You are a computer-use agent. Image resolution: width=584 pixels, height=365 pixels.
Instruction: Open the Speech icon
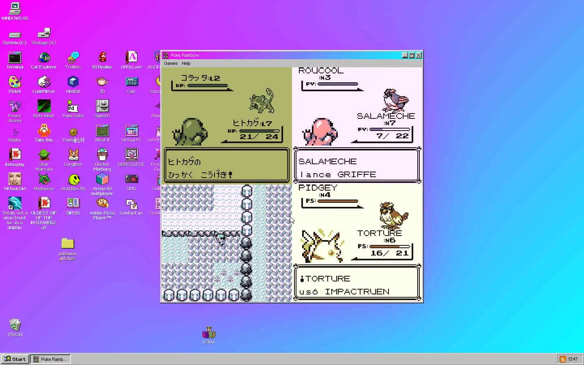click(x=102, y=109)
